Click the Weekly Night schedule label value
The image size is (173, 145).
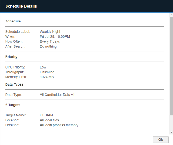pos(50,32)
